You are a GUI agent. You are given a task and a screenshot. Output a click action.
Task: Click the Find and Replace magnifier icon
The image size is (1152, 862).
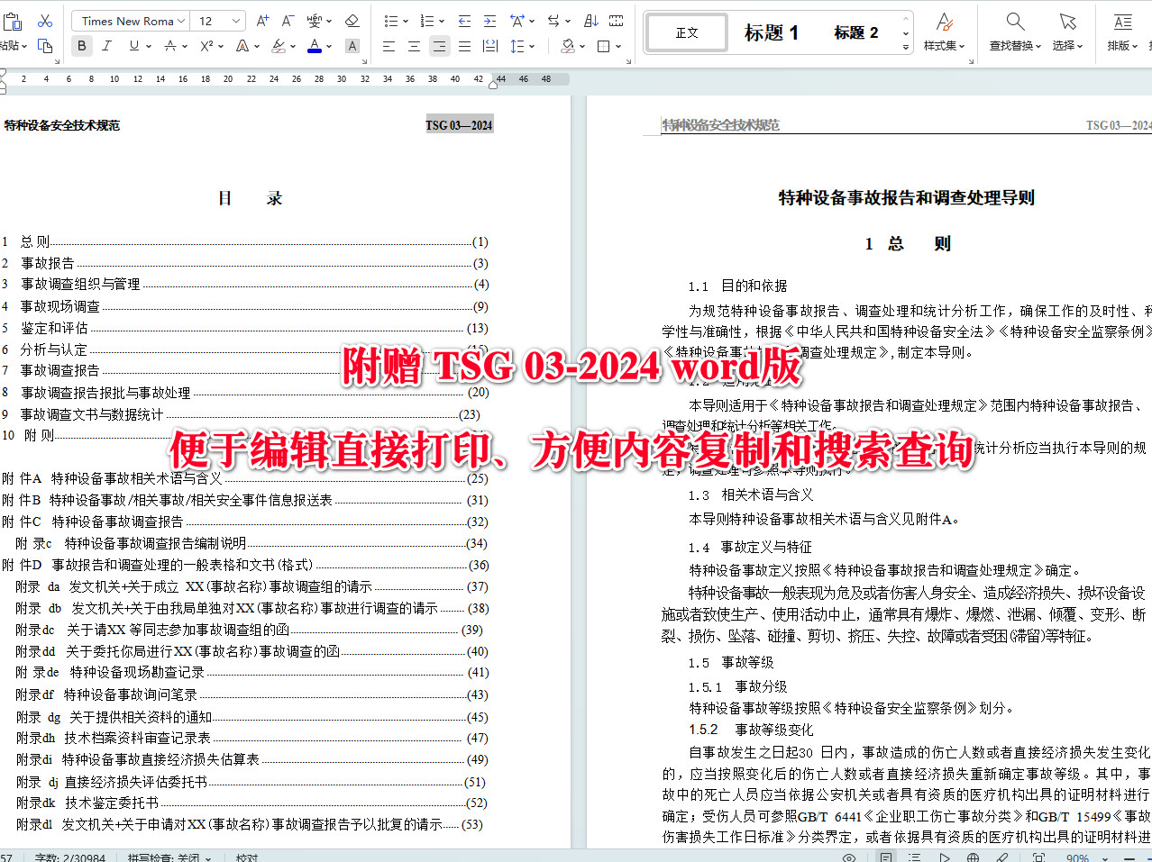click(1015, 21)
